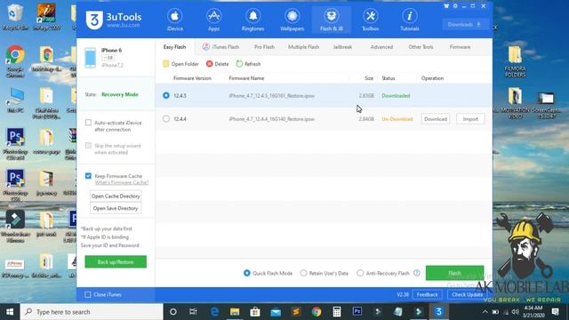Click the Downloaded status text
Image resolution: width=569 pixels, height=320 pixels.
coord(396,96)
